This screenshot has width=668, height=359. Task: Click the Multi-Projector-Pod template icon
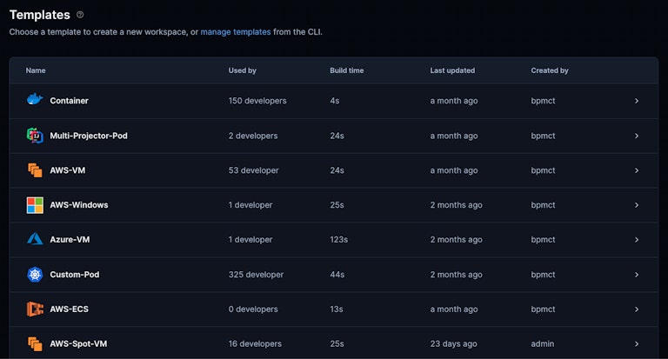click(35, 136)
